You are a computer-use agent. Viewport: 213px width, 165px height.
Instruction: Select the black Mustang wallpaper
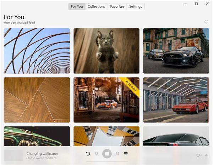176,51
